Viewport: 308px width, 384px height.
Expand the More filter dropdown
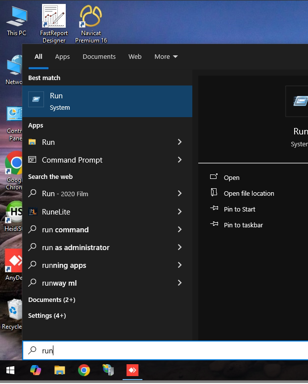[x=166, y=57]
